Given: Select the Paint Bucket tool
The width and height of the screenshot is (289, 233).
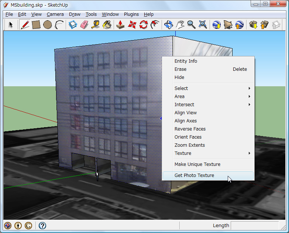Looking at the screenshot, I should 107,25.
